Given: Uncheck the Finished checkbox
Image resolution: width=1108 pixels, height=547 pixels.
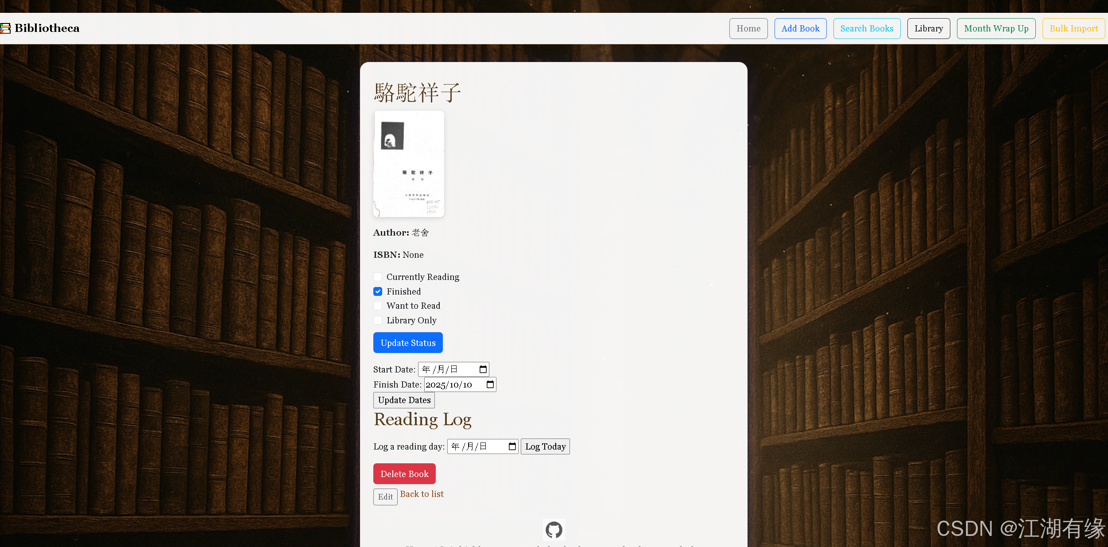Looking at the screenshot, I should click(378, 291).
